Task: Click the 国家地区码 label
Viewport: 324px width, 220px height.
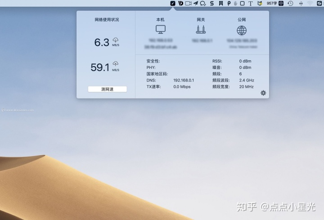Action: [x=157, y=74]
